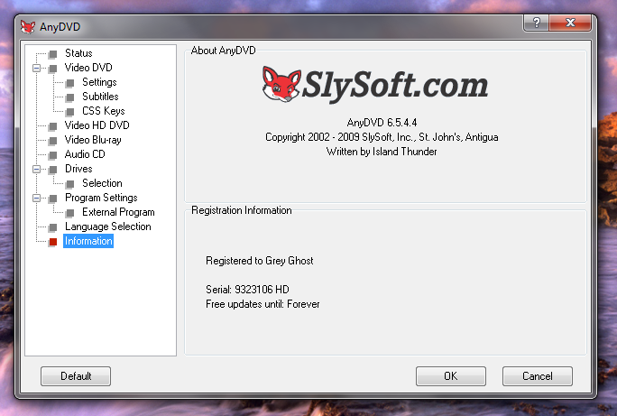Select Video Blu-ray options

(93, 140)
